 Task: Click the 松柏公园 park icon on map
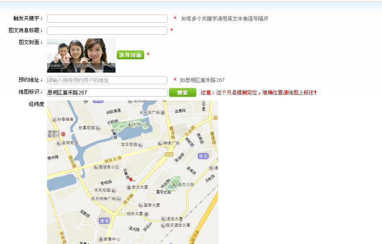click(x=130, y=124)
